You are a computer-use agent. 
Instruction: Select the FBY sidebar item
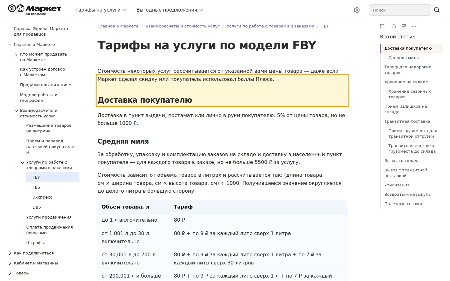tap(53, 177)
